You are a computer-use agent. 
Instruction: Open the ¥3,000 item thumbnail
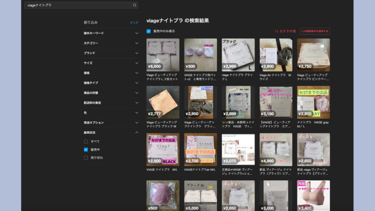(x=276, y=196)
